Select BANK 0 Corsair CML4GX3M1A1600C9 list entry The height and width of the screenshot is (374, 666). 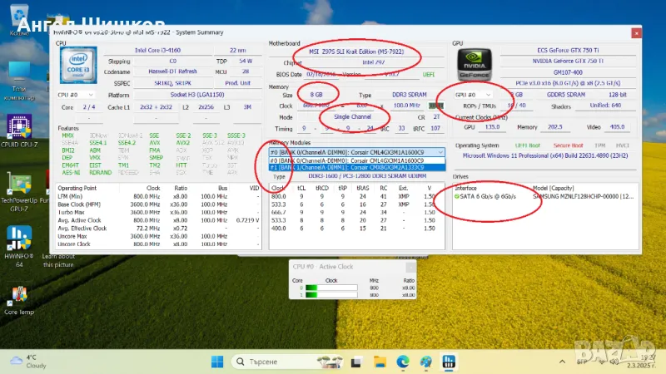pos(358,160)
